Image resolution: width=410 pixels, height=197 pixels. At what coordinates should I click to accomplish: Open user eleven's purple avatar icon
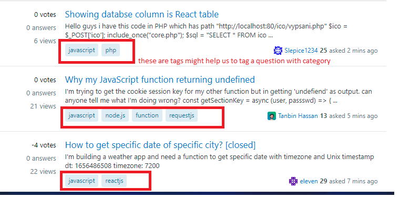(x=293, y=181)
